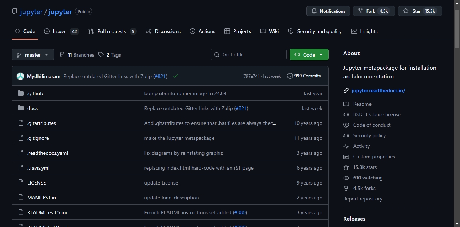Expand the green Code dropdown button
The image size is (460, 227).
tap(309, 54)
